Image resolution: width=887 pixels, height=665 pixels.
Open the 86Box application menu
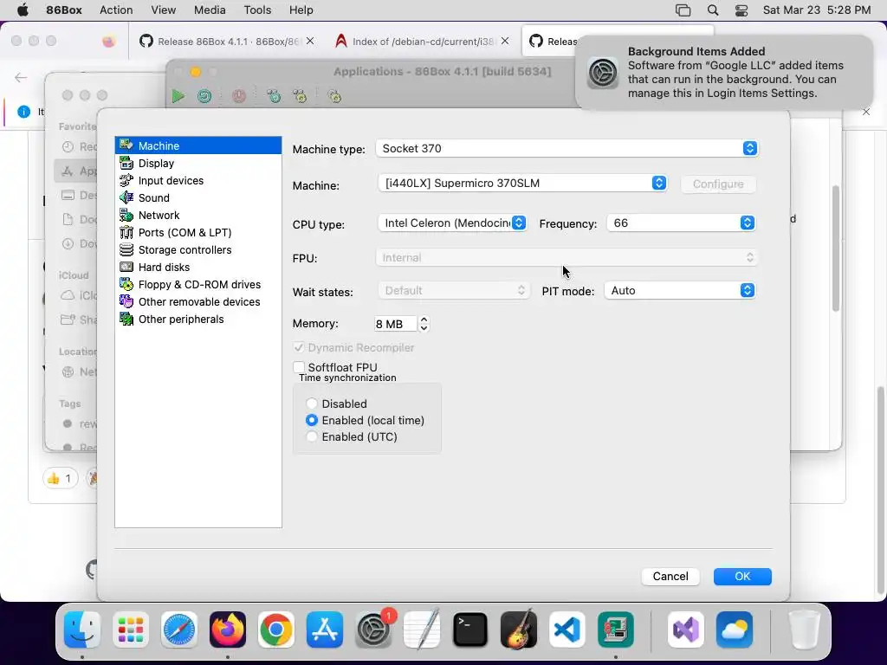pyautogui.click(x=64, y=10)
